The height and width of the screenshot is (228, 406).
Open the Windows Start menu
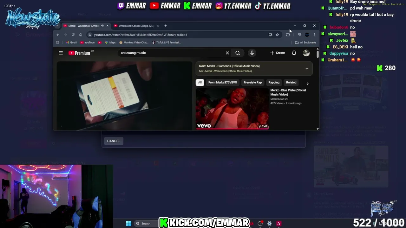click(x=128, y=224)
